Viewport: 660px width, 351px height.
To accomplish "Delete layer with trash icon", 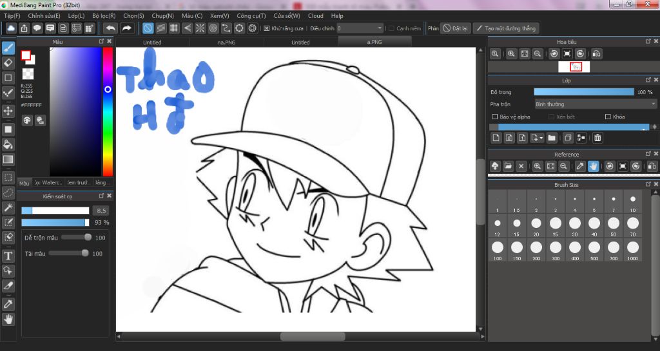I will coord(597,138).
